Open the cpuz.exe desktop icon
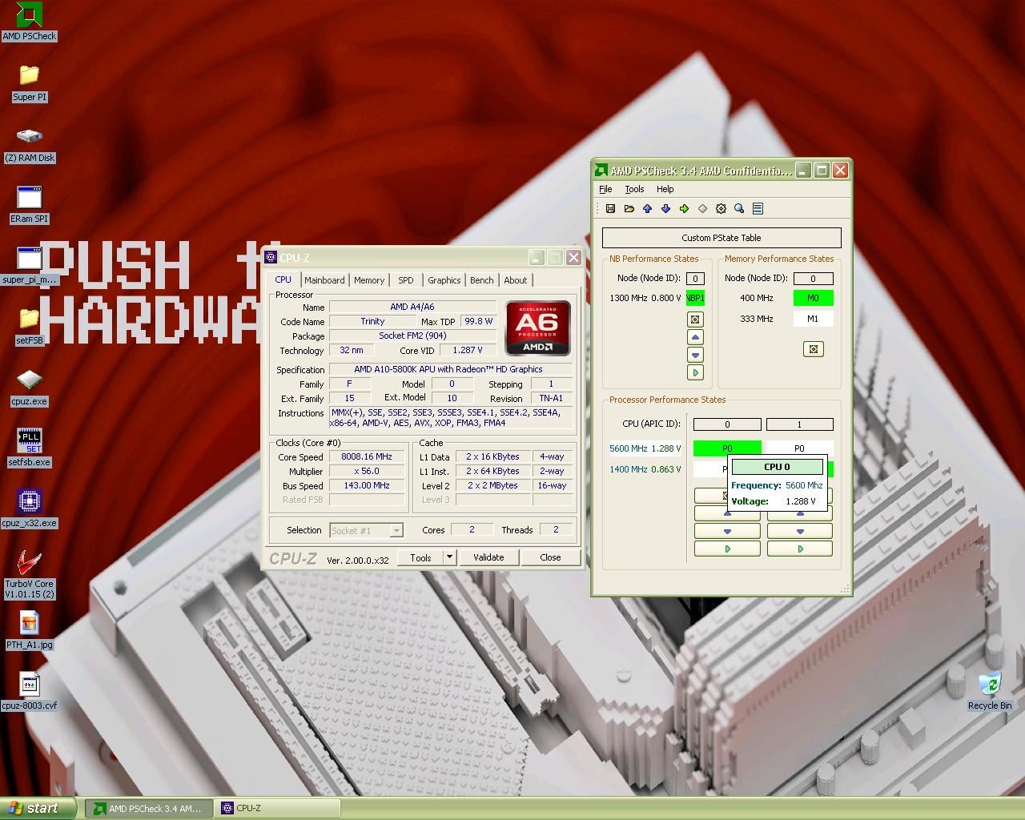Image resolution: width=1025 pixels, height=820 pixels. 29,388
